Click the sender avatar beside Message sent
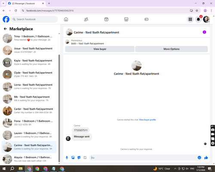 tap(68, 138)
